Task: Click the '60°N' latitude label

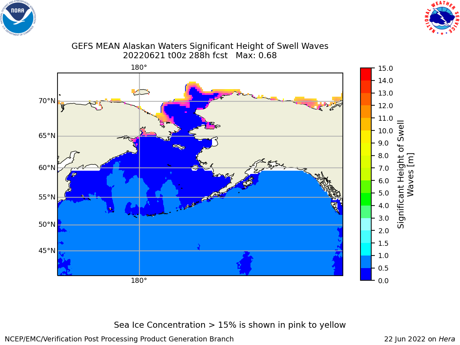Action: pos(47,168)
